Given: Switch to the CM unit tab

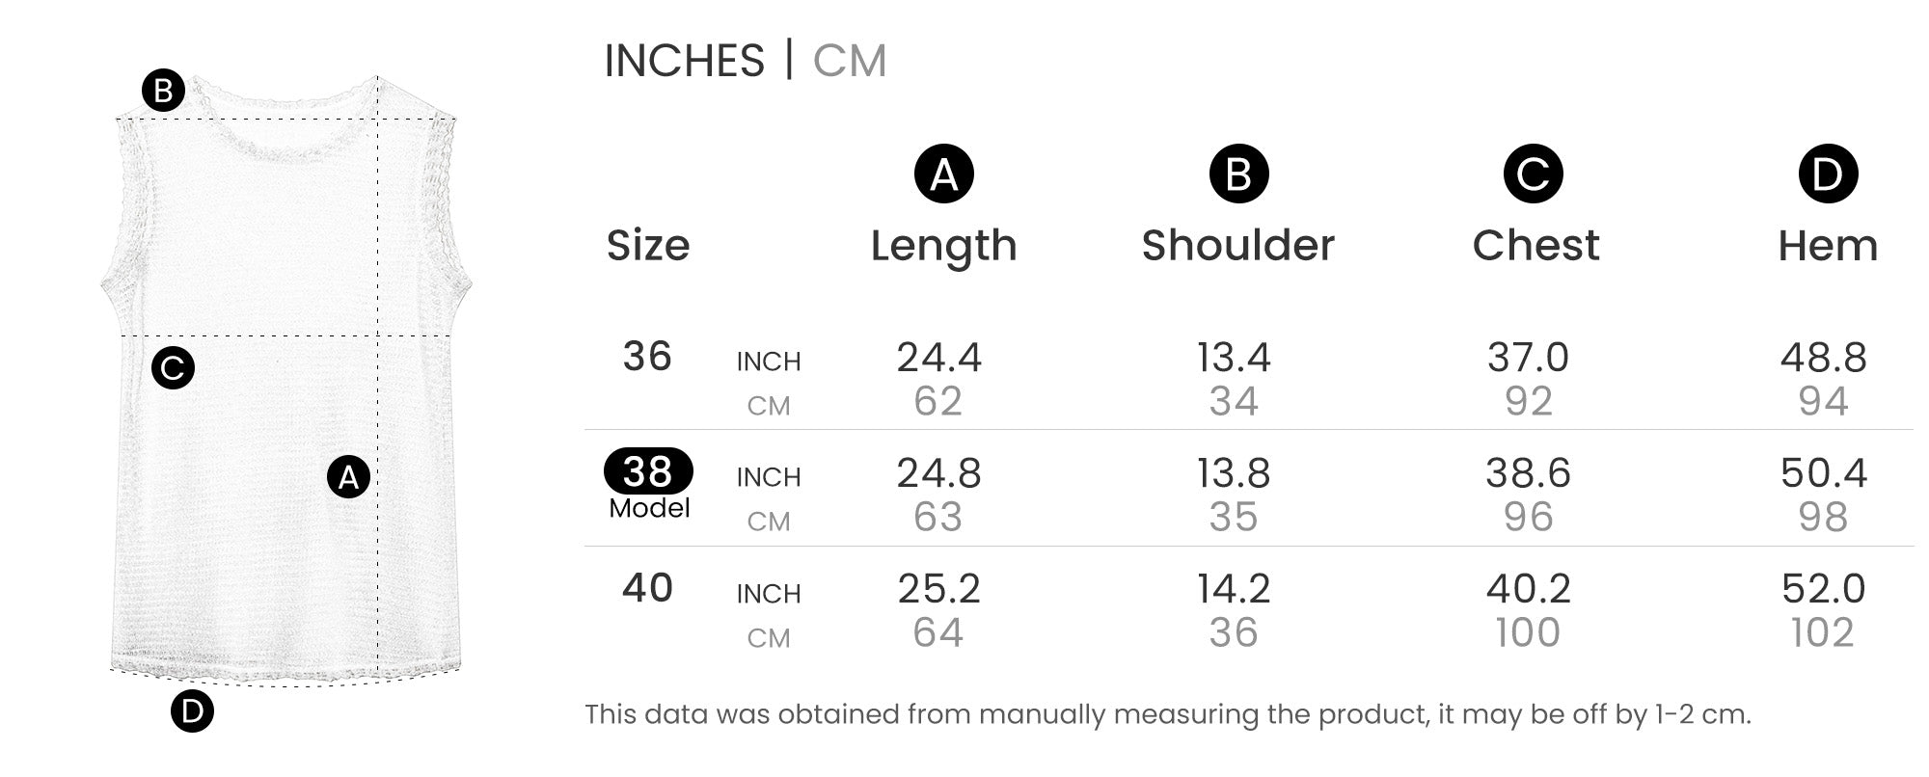Looking at the screenshot, I should 849,61.
